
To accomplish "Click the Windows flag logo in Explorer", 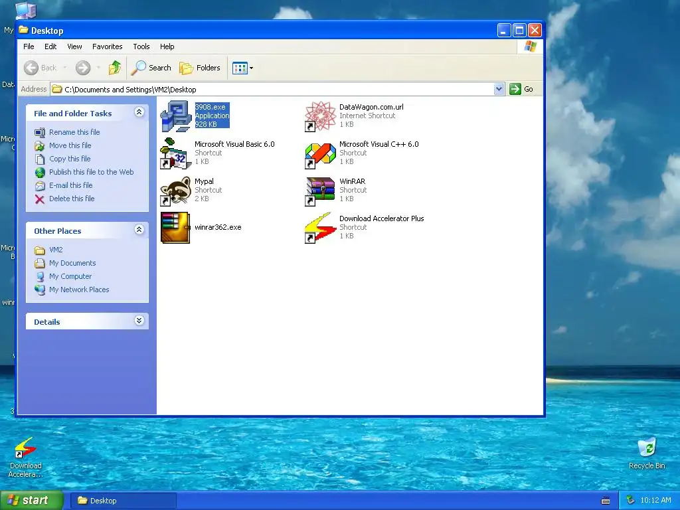I will (530, 46).
